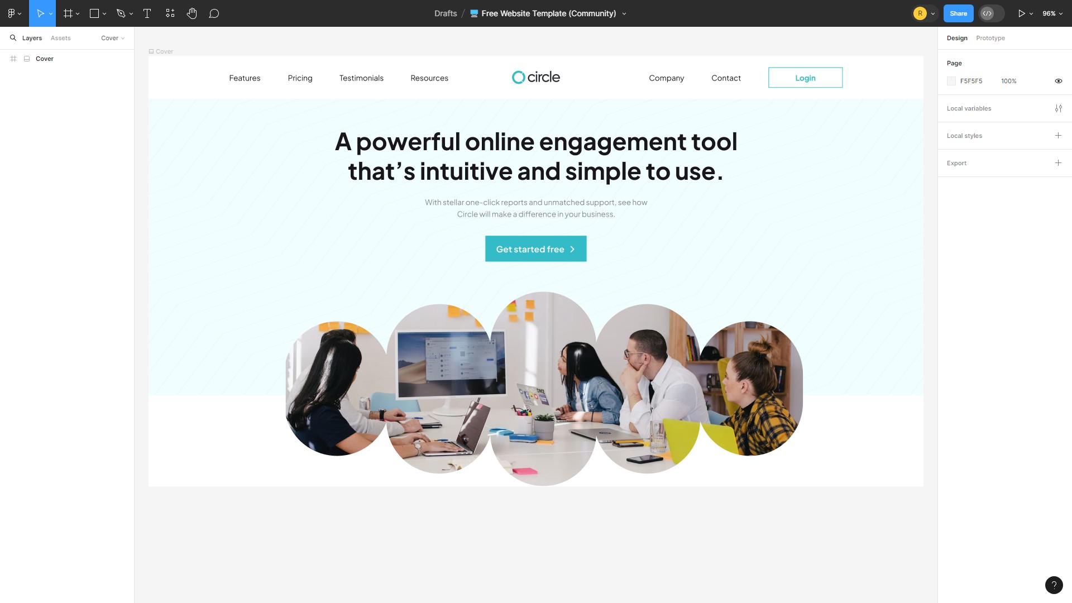Select the Frame tool
This screenshot has height=603, width=1072.
coord(68,13)
